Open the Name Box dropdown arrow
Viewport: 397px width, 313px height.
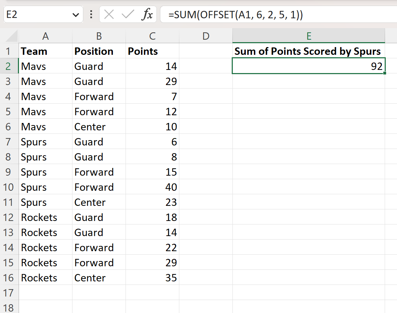(x=75, y=15)
